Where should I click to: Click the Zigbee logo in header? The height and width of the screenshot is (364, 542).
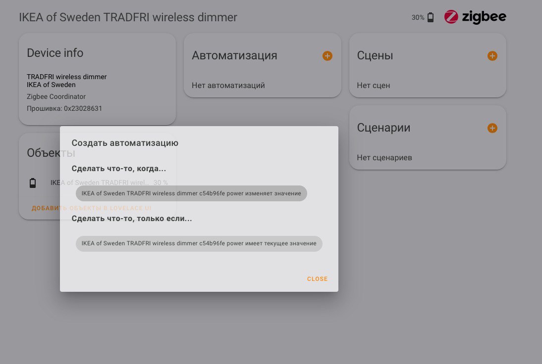coord(475,17)
